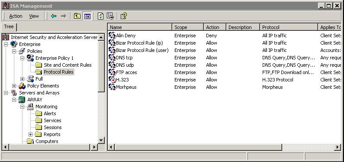
Task: Toggle the Show/Hide console tree icon
Action: (x=87, y=16)
